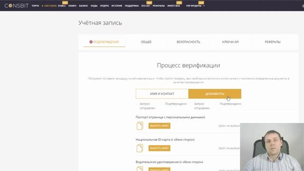Click the Паспорт document icon
This screenshot has height=171, width=304.
140,126
